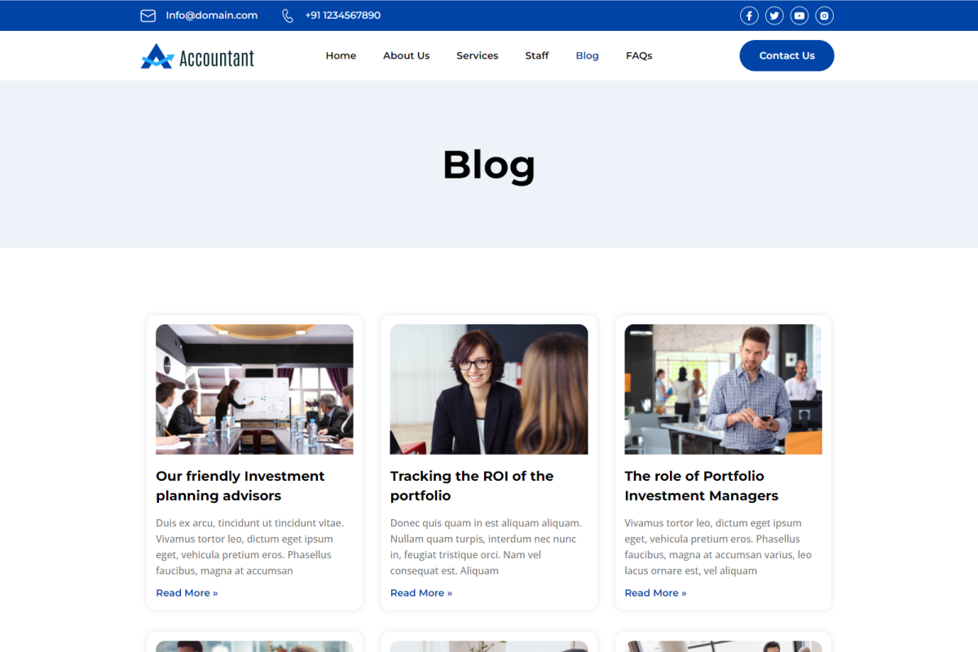Screen dimensions: 978x652
Task: Click the excerpt starting 'Donec quis quam'
Action: 486,547
